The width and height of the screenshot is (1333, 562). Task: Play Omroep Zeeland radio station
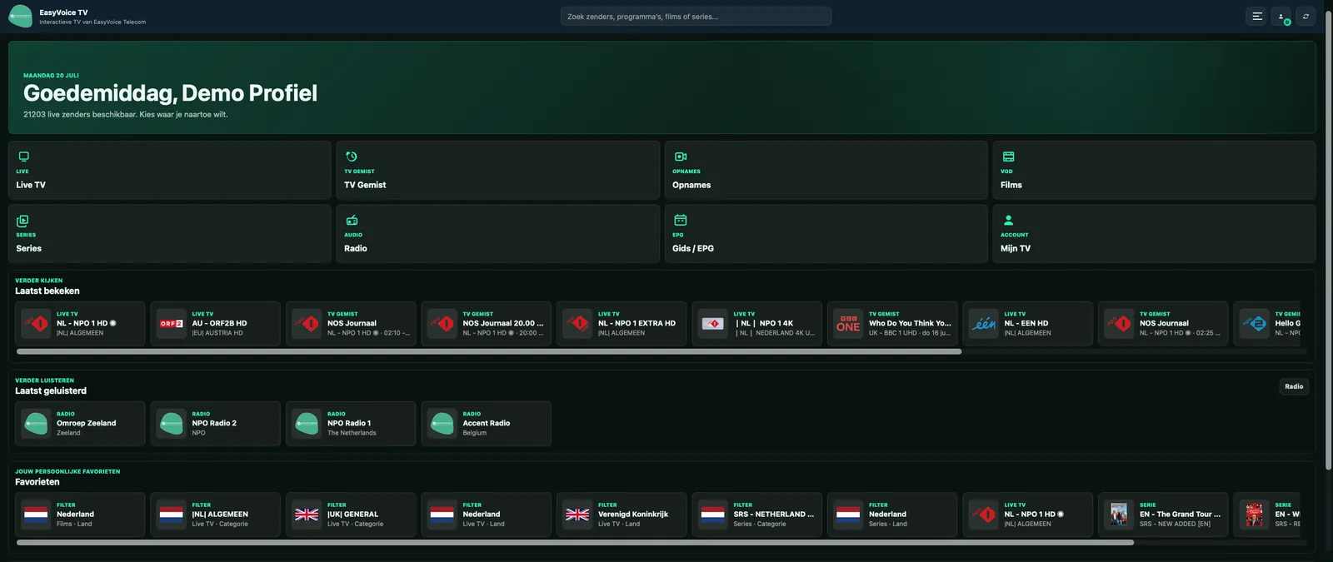click(x=80, y=424)
